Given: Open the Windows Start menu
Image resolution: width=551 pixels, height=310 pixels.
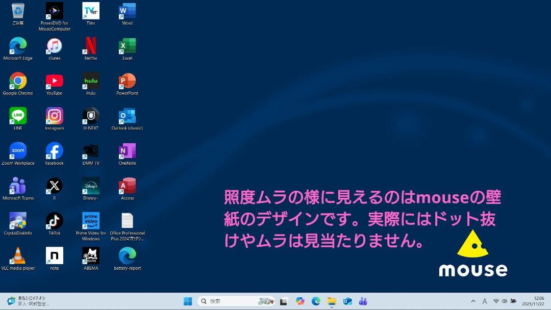Looking at the screenshot, I should click(x=188, y=301).
